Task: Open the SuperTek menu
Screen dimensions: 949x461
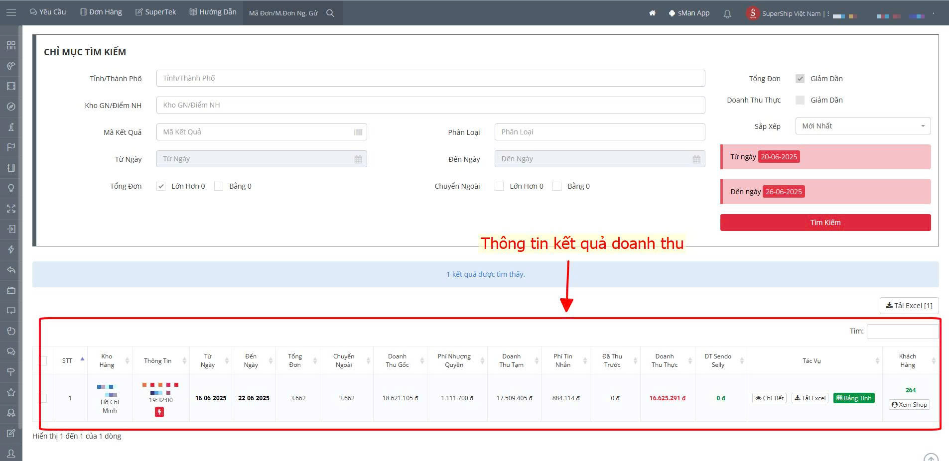Action: (156, 12)
